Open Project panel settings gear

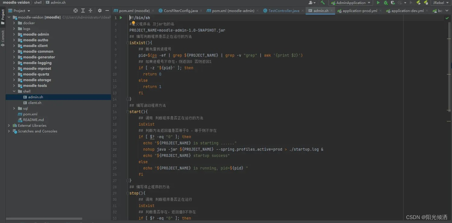click(x=100, y=11)
